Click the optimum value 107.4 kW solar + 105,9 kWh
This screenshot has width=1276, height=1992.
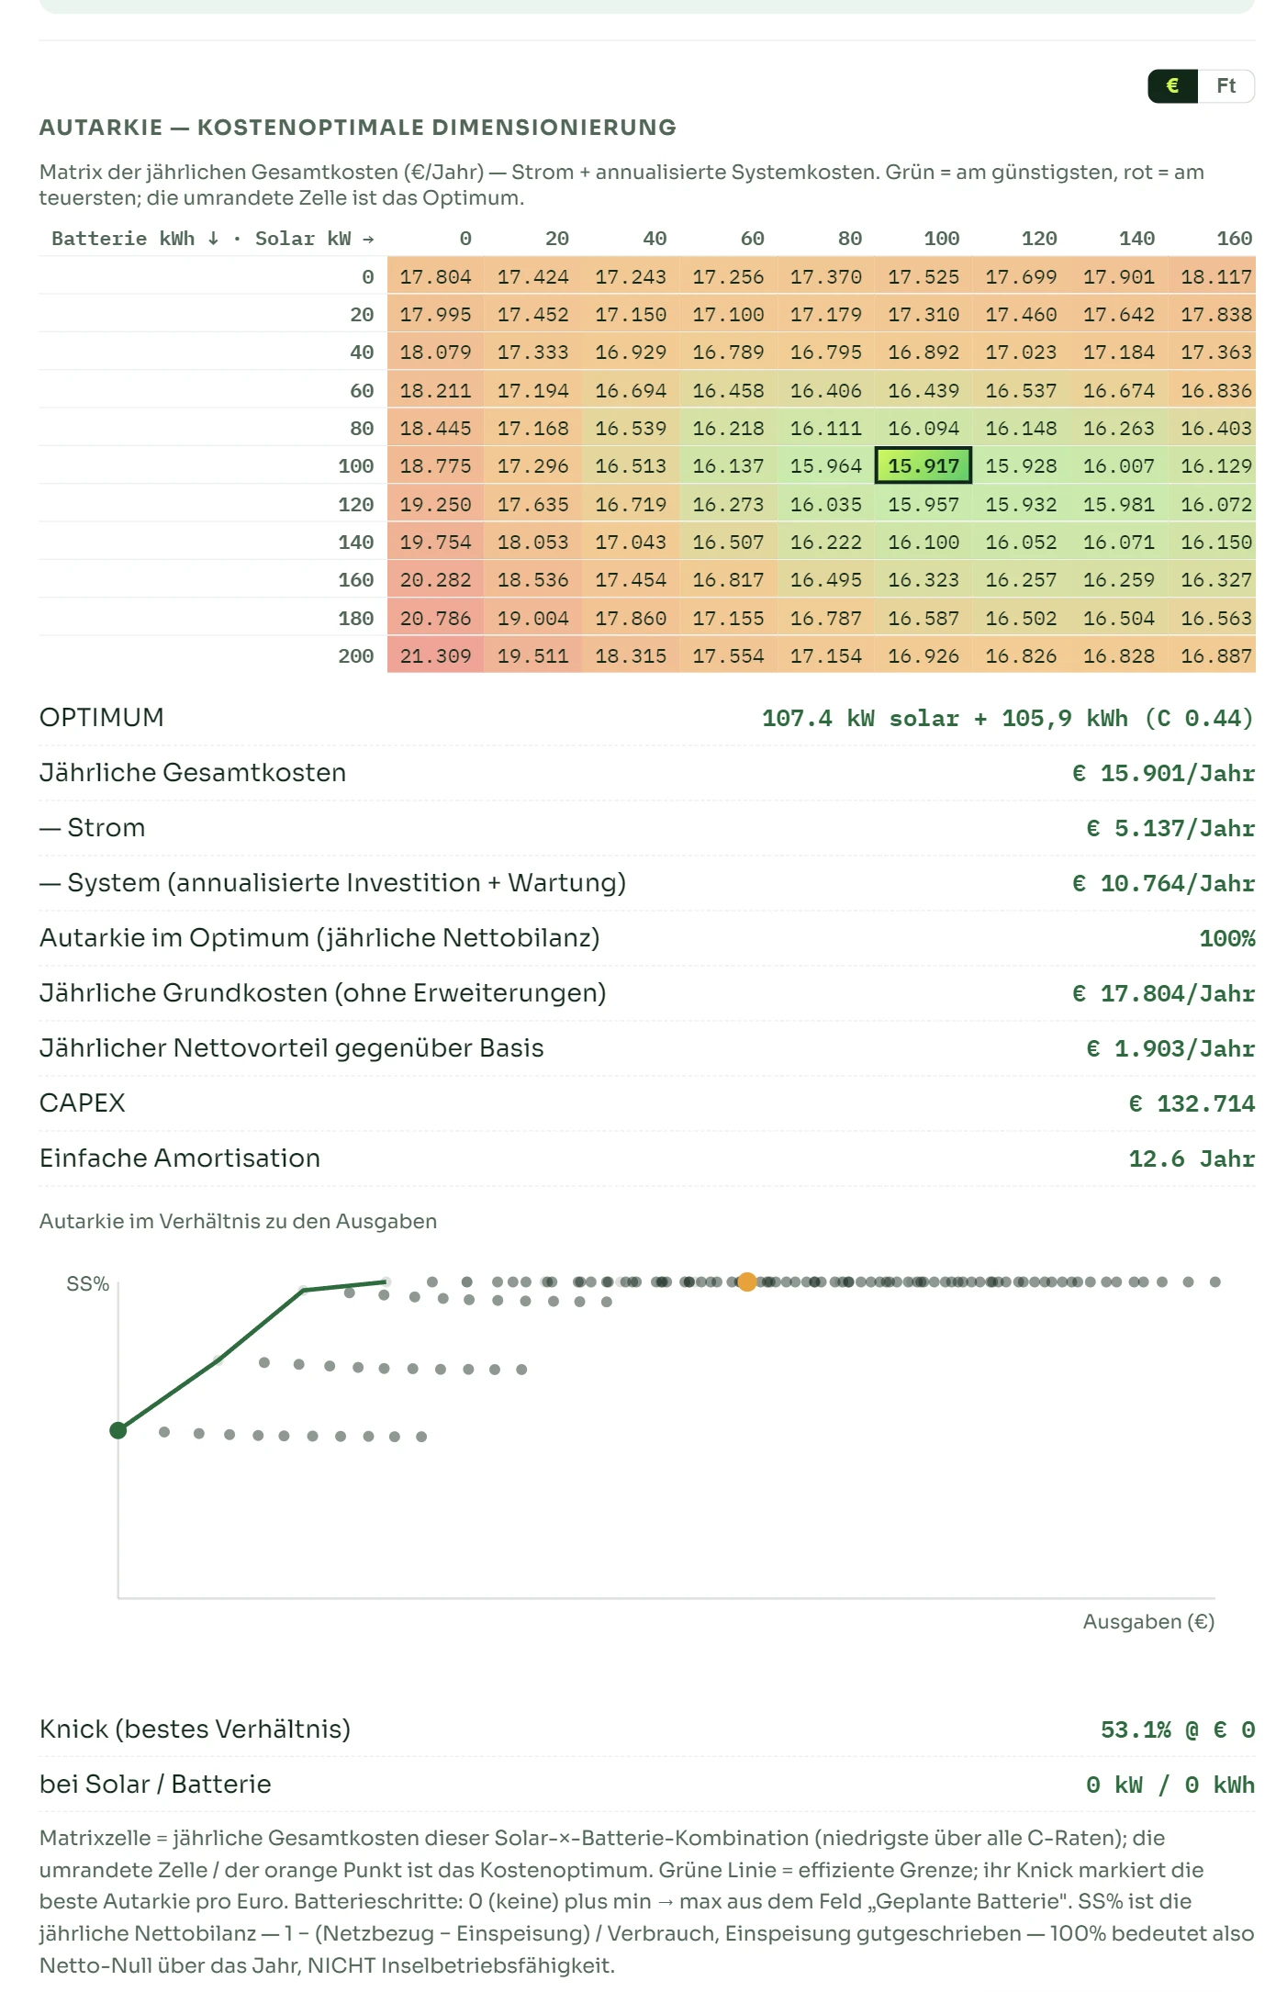1007,718
